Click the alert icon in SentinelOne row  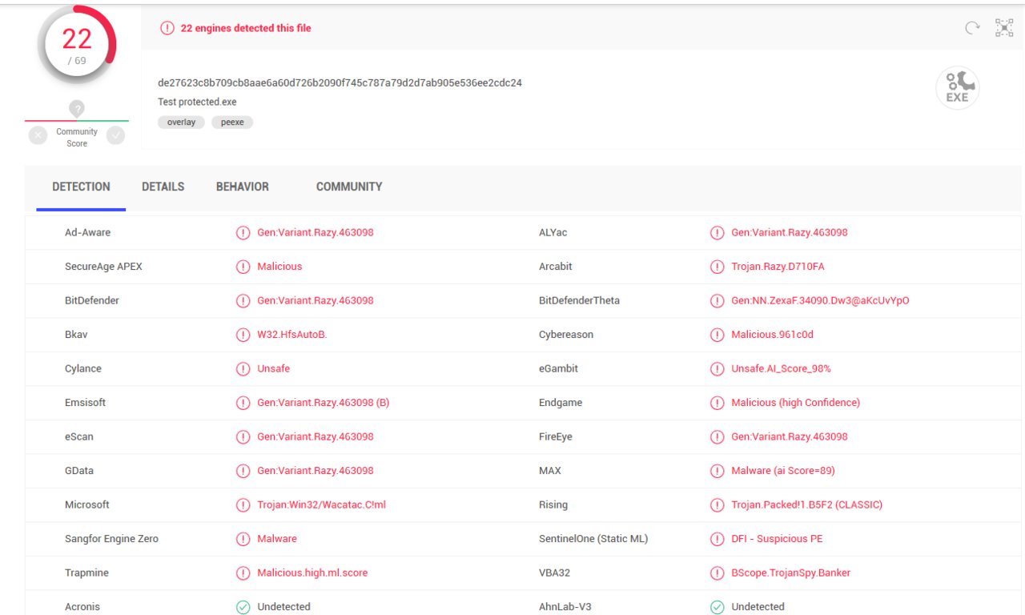click(x=717, y=539)
